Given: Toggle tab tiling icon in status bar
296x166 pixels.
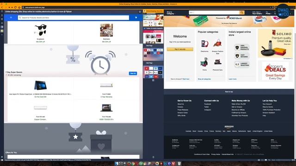Looking at the screenshot, I should click(262, 160).
